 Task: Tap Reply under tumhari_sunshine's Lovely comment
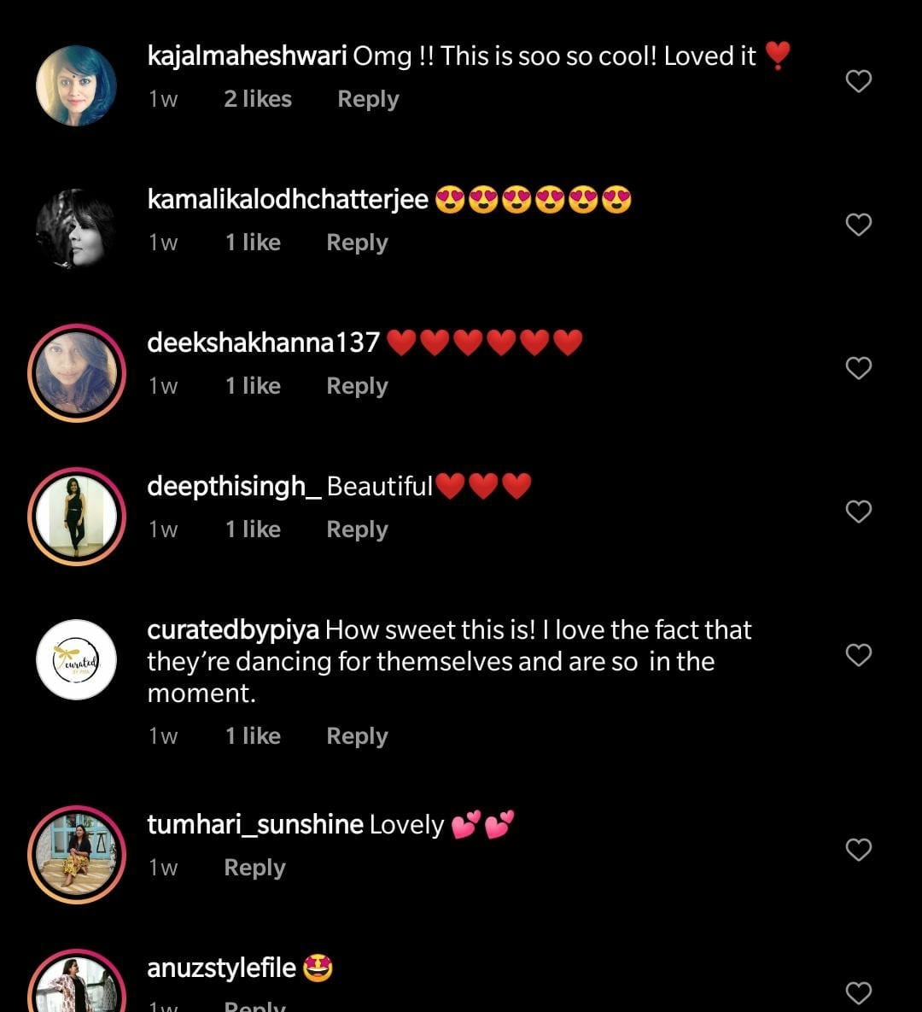tap(254, 868)
